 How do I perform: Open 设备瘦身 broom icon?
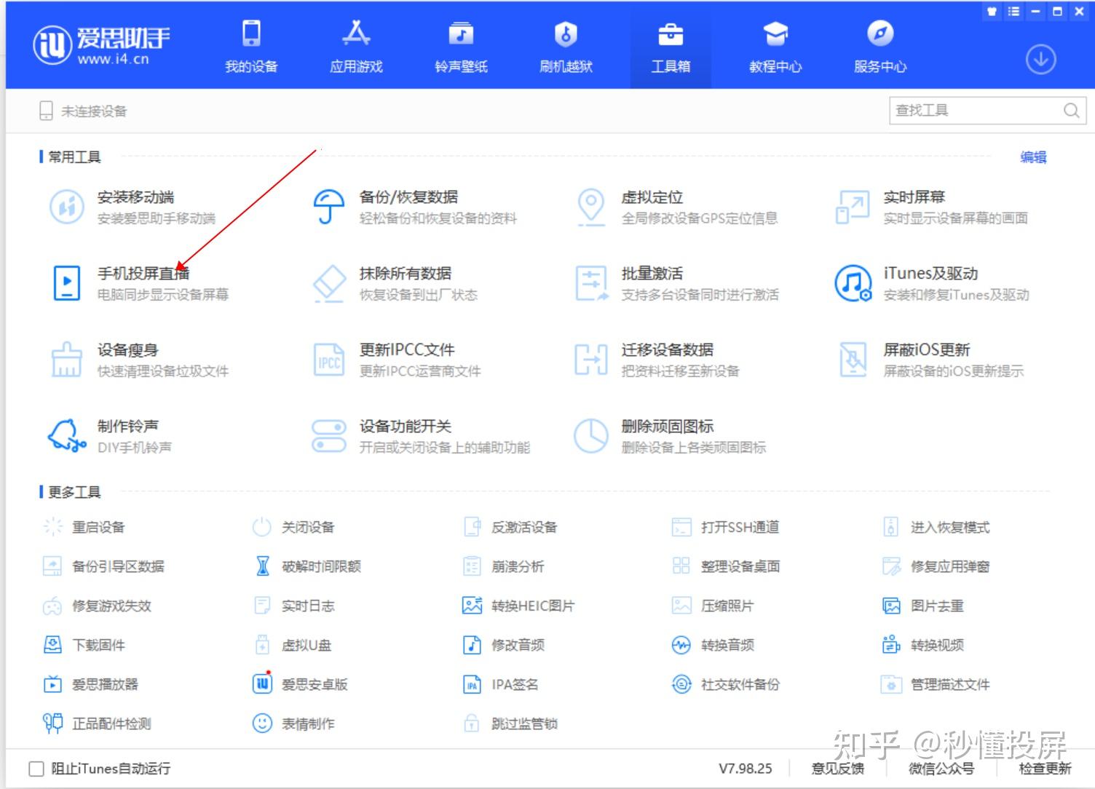click(66, 360)
